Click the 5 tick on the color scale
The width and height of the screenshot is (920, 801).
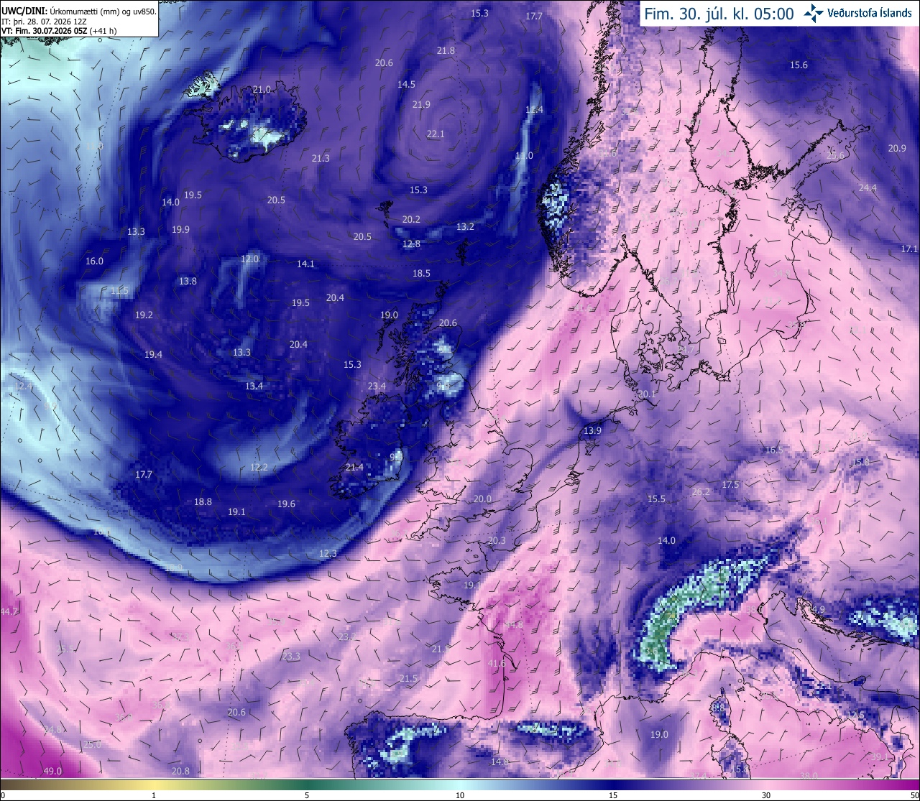pyautogui.click(x=307, y=795)
